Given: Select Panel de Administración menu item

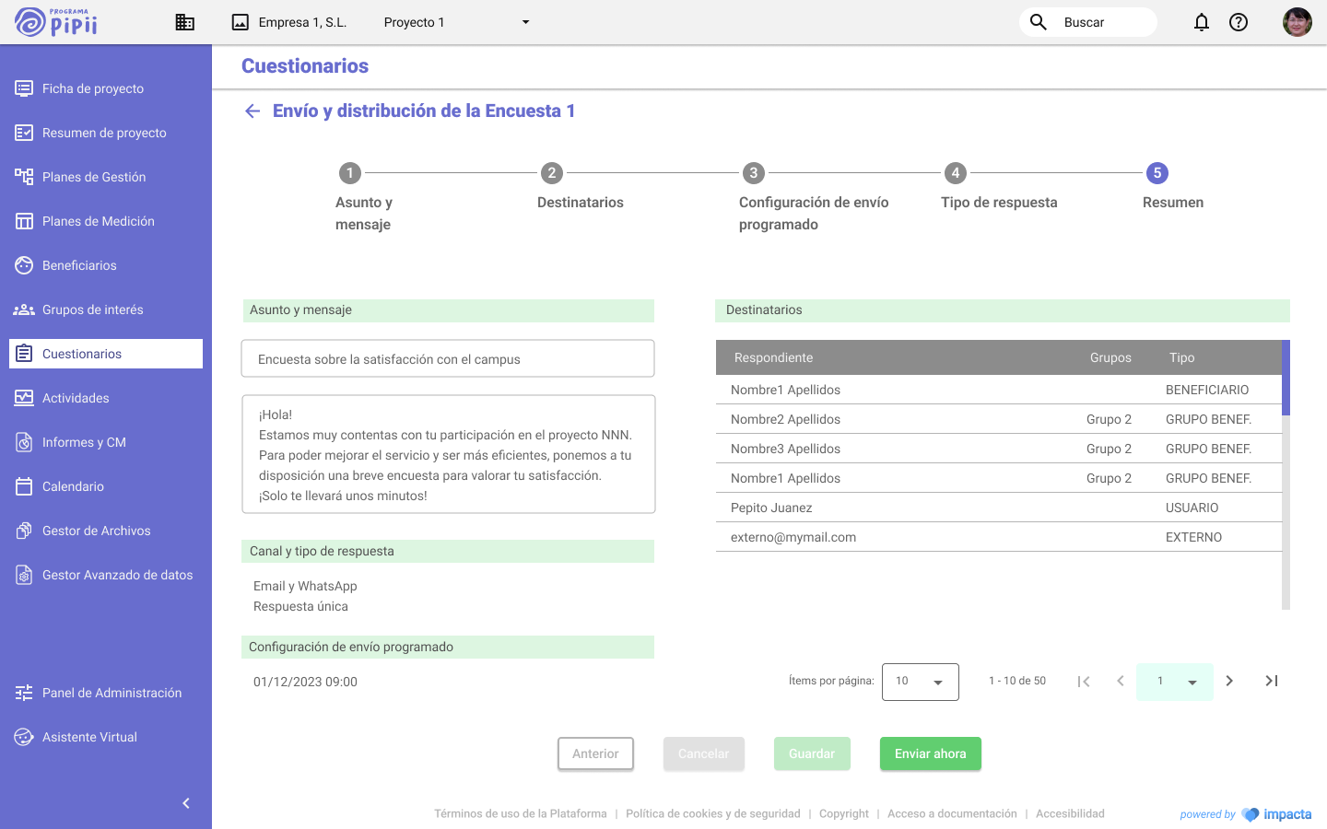Looking at the screenshot, I should tap(112, 693).
